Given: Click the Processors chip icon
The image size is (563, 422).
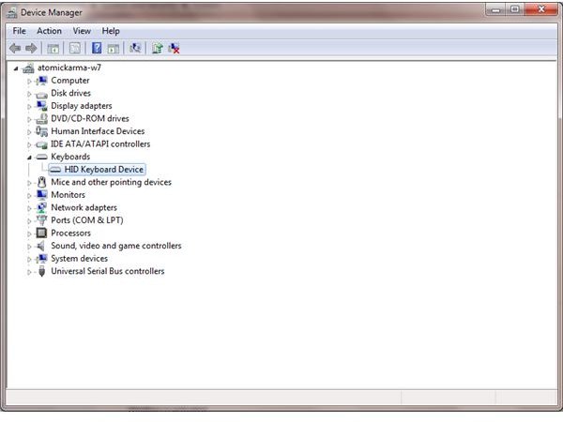Looking at the screenshot, I should 41,233.
